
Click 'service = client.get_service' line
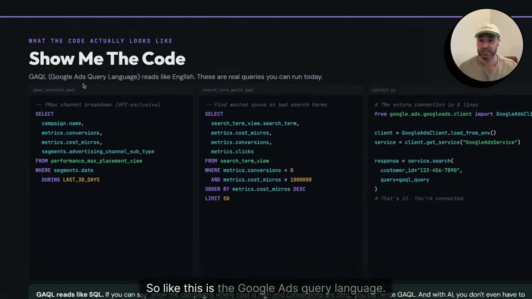point(447,142)
